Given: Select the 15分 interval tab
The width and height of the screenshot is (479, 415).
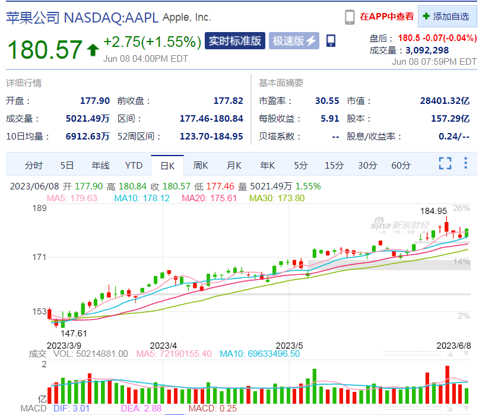Looking at the screenshot, I should pyautogui.click(x=334, y=165).
